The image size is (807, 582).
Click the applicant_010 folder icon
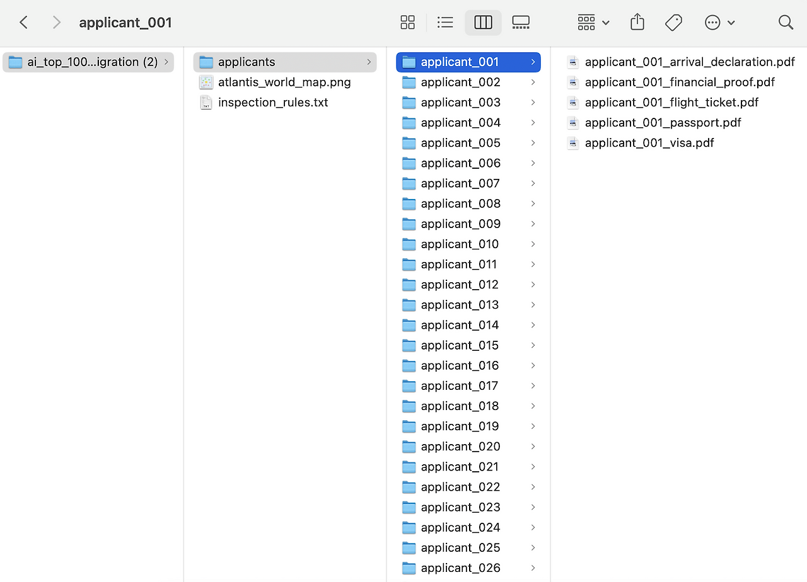409,244
